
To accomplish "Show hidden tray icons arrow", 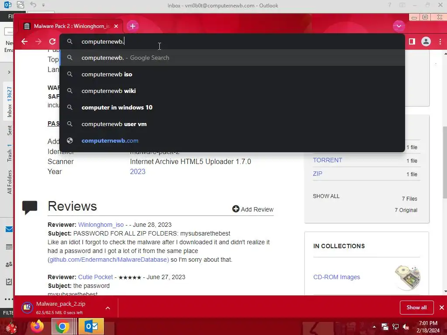I will click(374, 327).
